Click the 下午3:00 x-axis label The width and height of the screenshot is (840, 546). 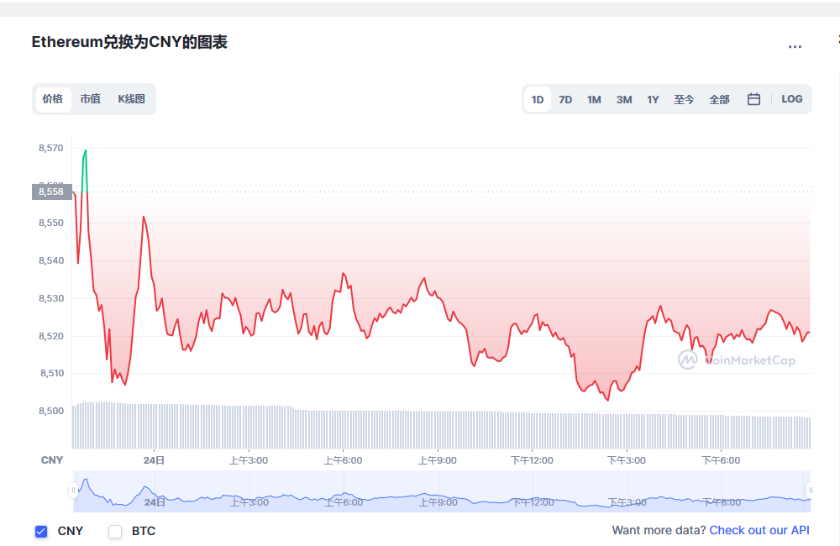(x=627, y=460)
